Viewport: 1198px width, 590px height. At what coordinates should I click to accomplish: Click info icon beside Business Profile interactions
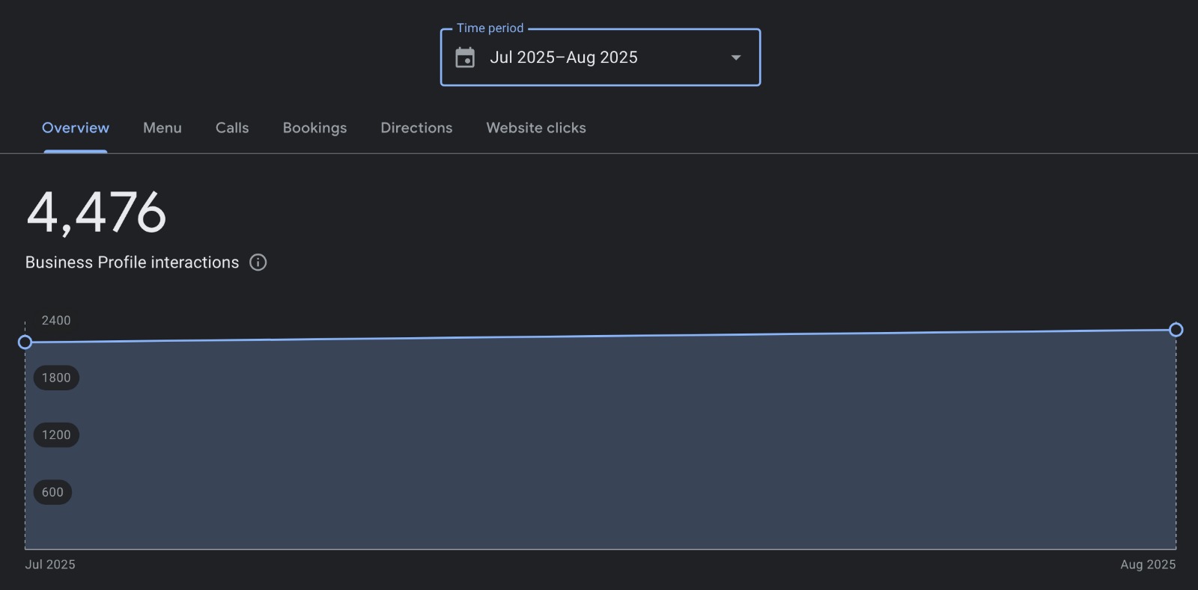pos(258,262)
